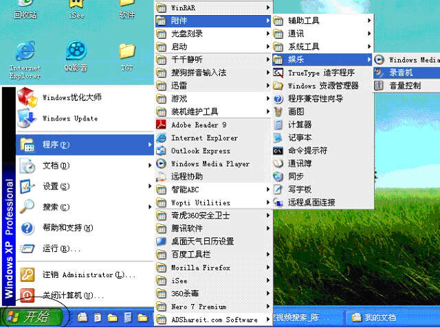Image resolution: width=440 pixels, height=328 pixels.
Task: Click the 计算器 calculator icon
Action: (x=278, y=125)
